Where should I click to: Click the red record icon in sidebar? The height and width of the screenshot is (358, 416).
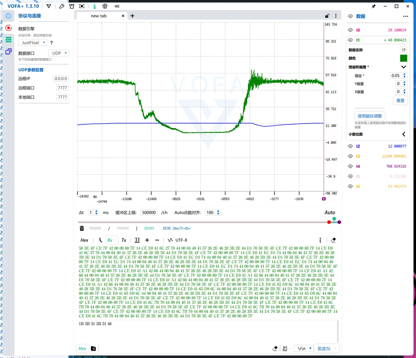tap(8, 28)
